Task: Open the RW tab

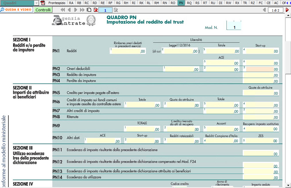Action: pos(229,3)
